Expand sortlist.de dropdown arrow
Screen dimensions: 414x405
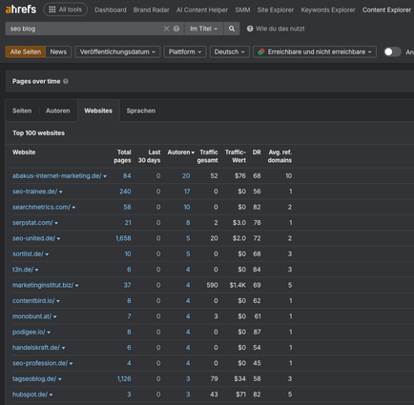click(x=47, y=254)
